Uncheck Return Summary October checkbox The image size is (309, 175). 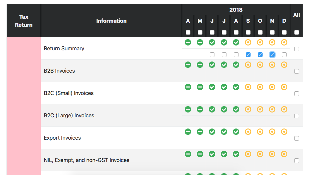click(260, 55)
